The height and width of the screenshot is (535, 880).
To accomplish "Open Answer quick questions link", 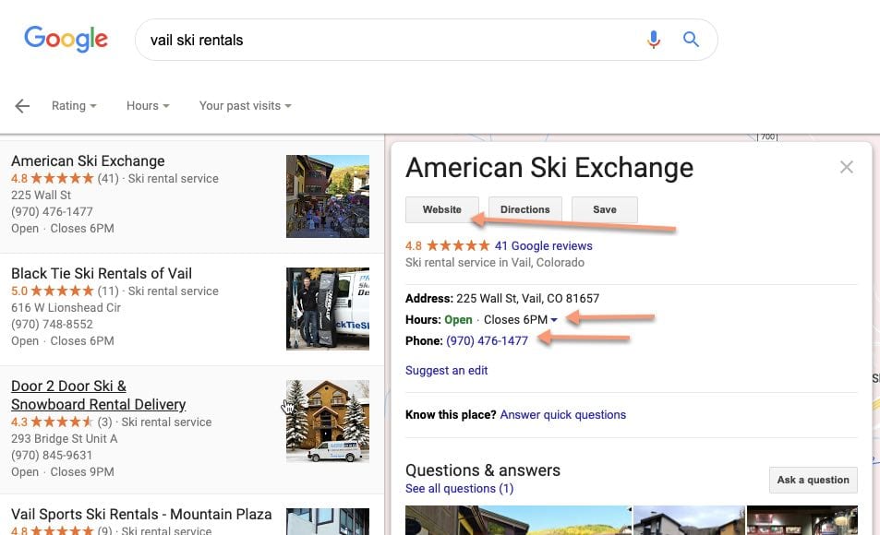I will [x=563, y=415].
